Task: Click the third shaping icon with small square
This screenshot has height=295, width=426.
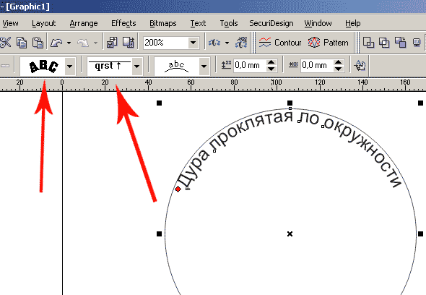Action: coord(400,43)
